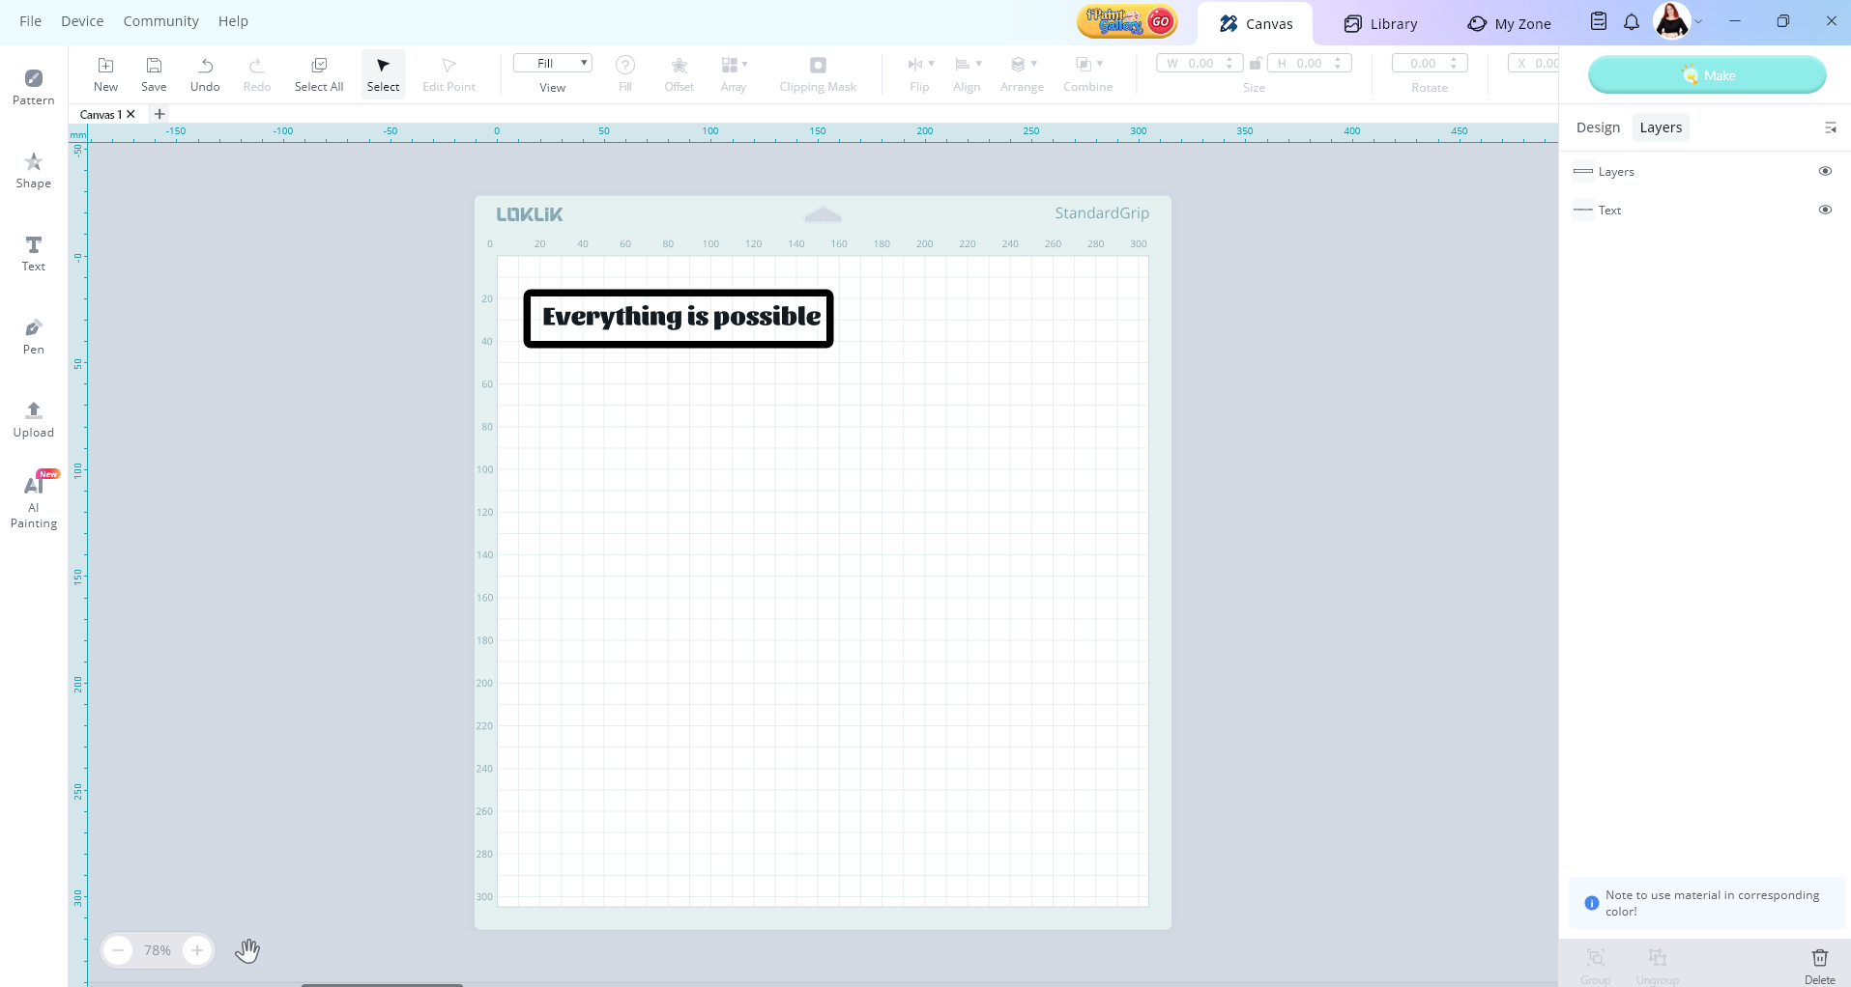Activate the Pen drawing tool
The image size is (1851, 987).
point(33,336)
